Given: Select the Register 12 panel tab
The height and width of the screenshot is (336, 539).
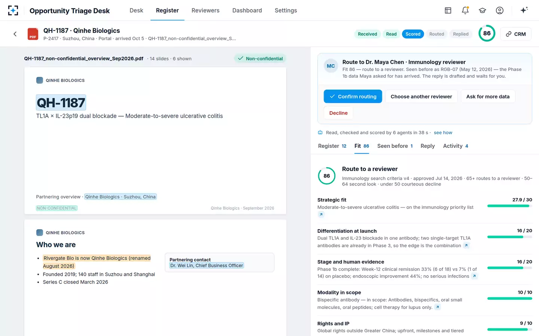Looking at the screenshot, I should [x=332, y=146].
